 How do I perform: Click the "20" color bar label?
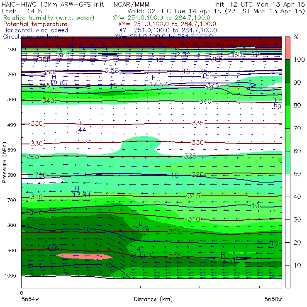coord(297,242)
